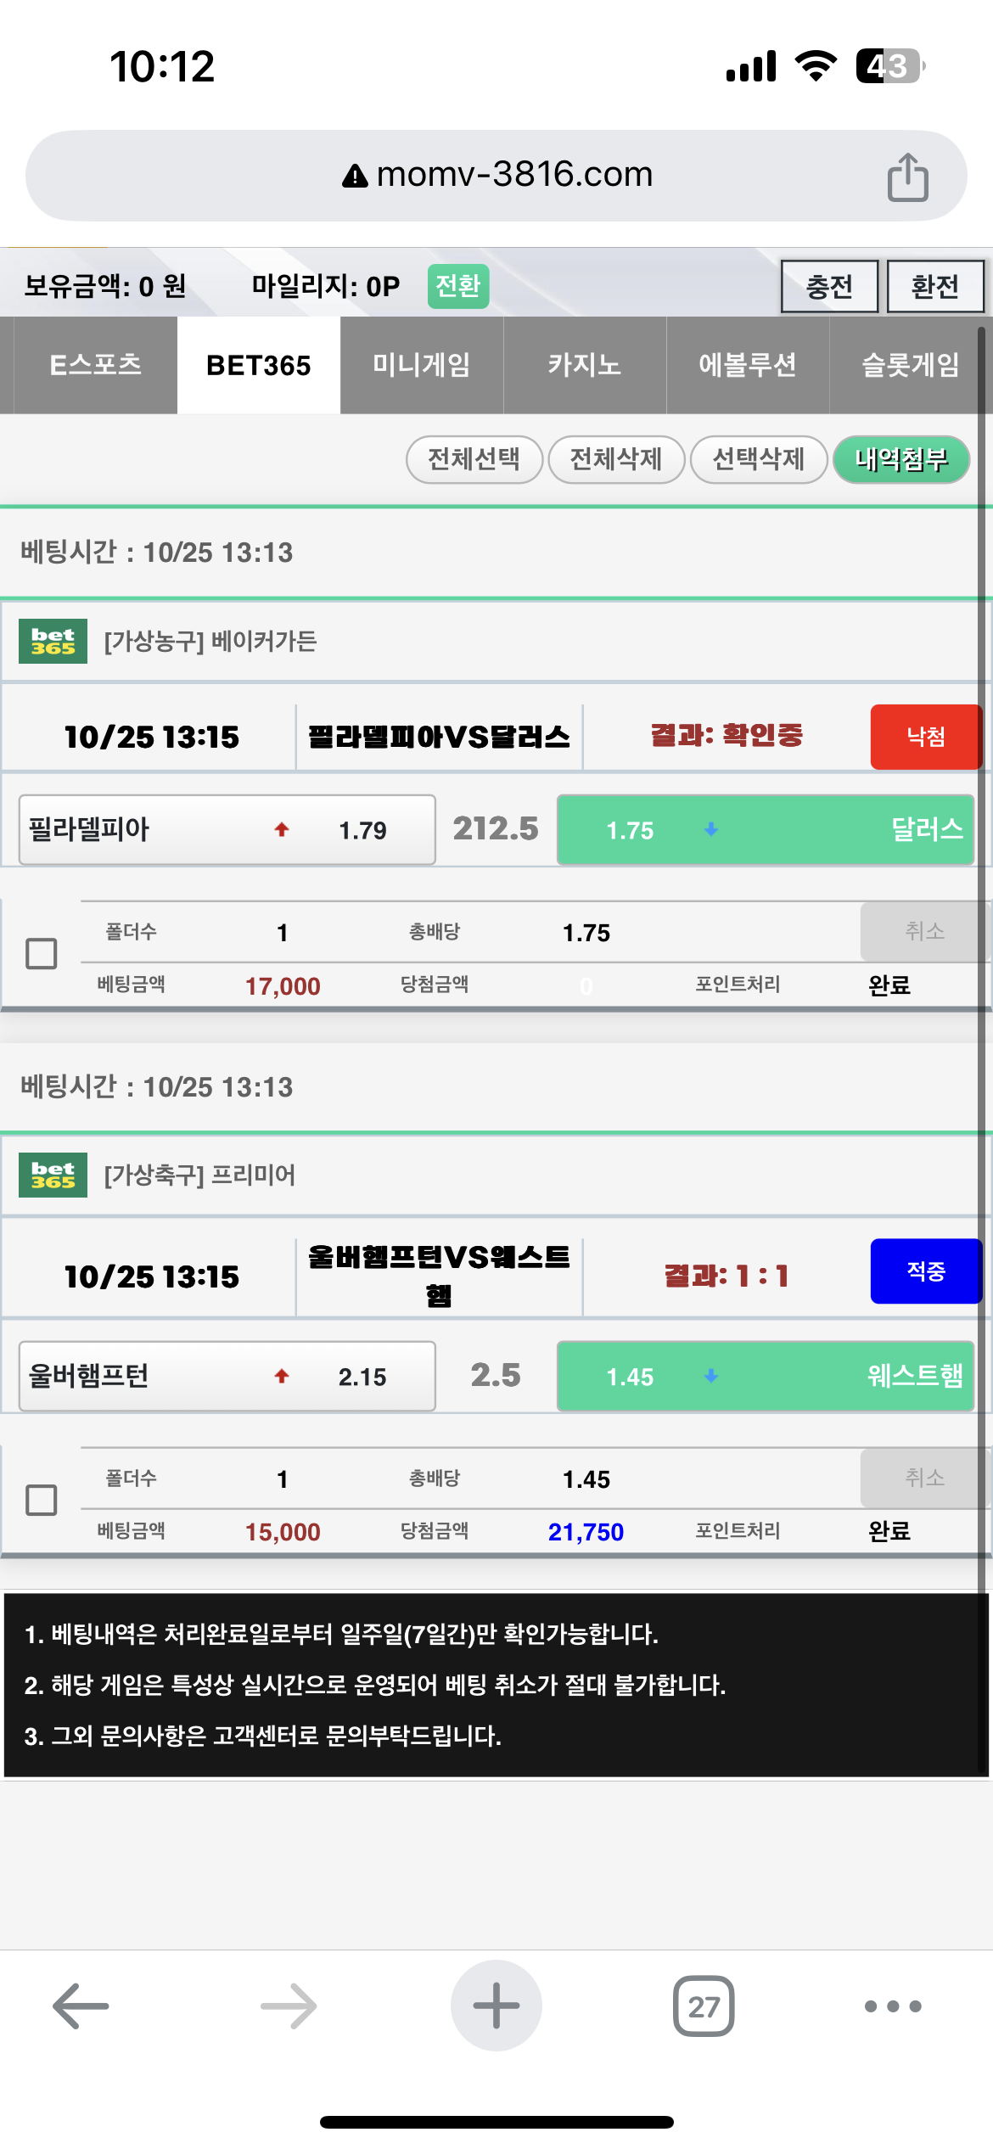Check the box for the 17,000 bet
The width and height of the screenshot is (993, 2149).
pyautogui.click(x=41, y=953)
